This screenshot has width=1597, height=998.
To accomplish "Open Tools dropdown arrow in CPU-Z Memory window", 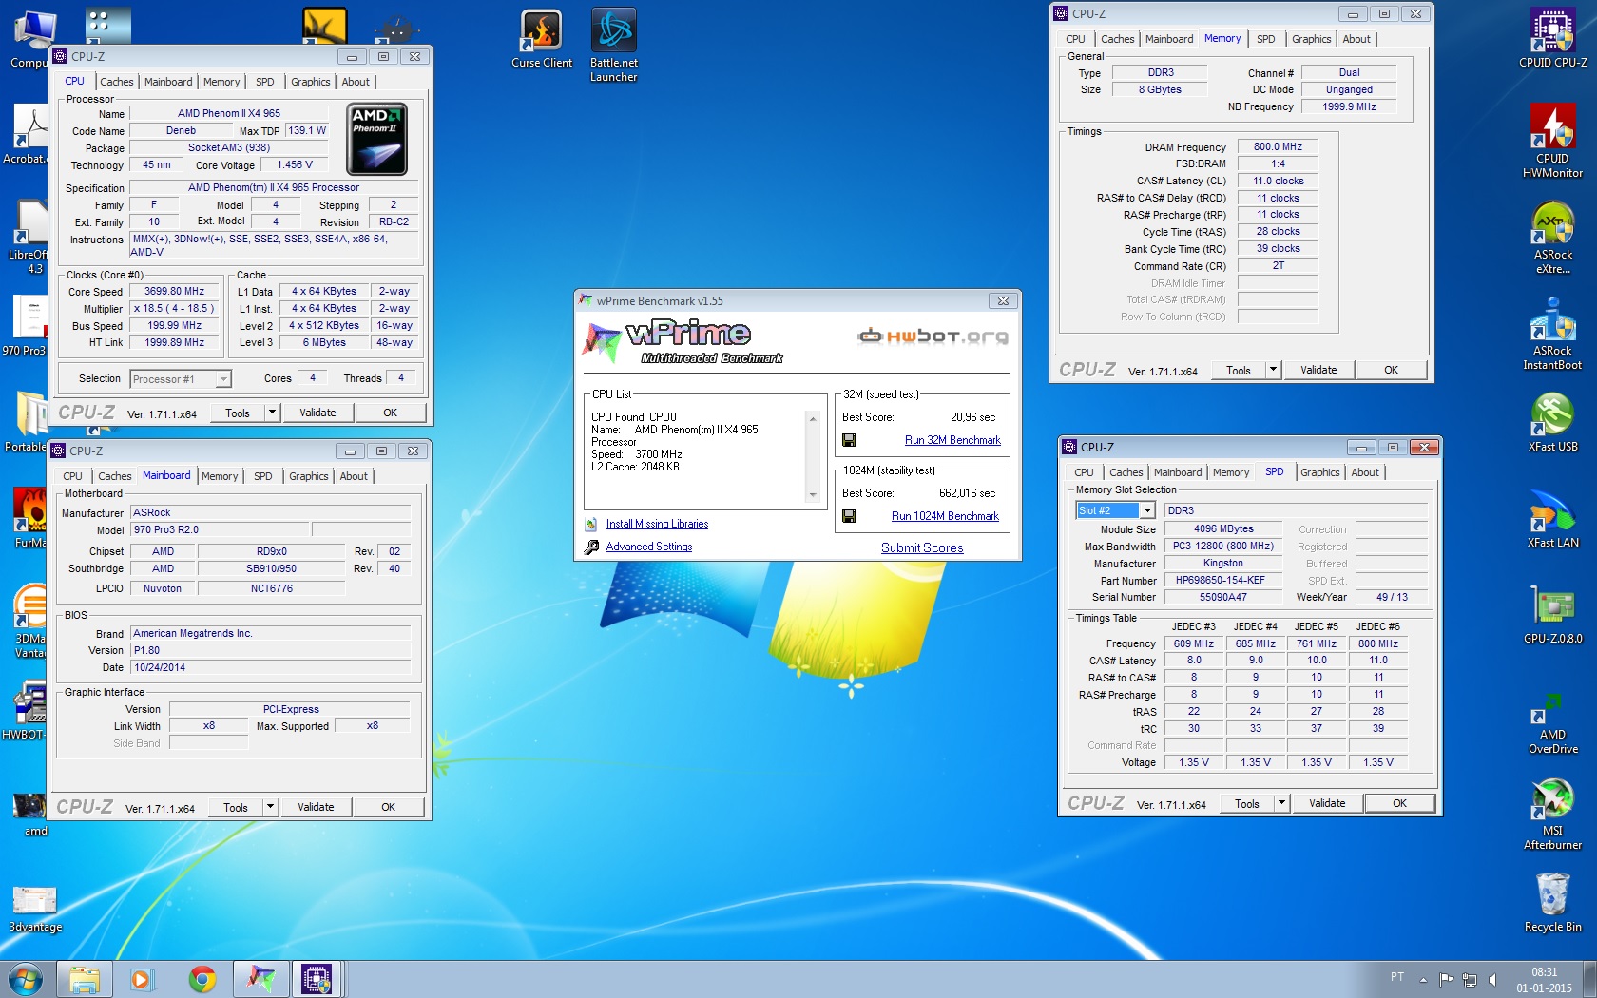I will pyautogui.click(x=1274, y=370).
